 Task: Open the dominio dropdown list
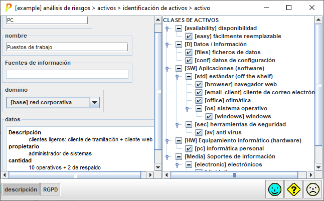(x=95, y=102)
